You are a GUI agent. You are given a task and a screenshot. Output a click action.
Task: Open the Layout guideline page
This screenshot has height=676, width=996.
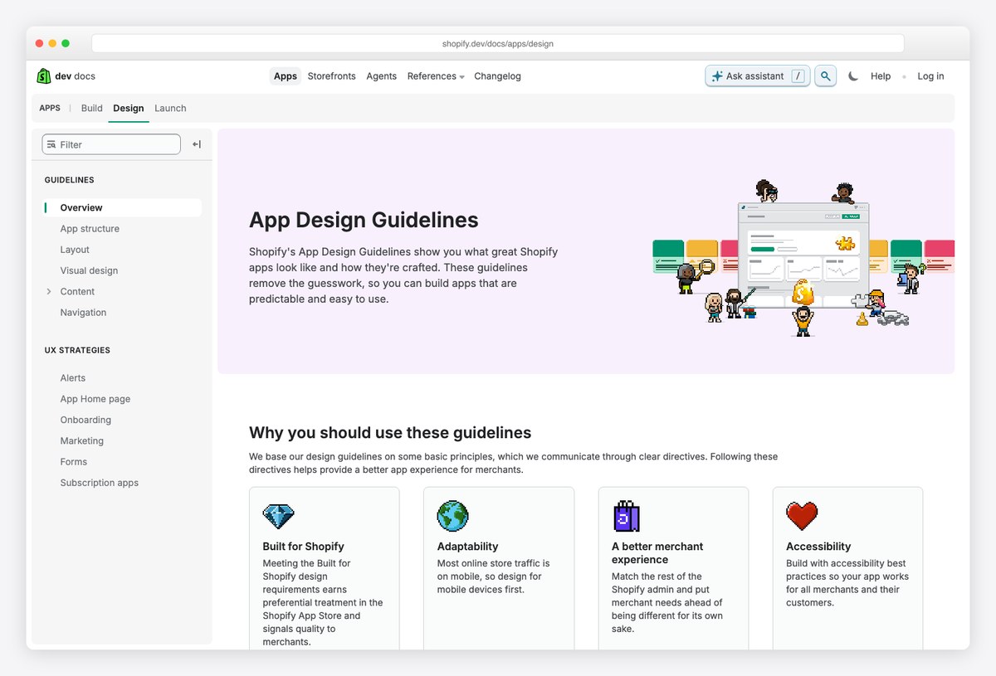(75, 250)
